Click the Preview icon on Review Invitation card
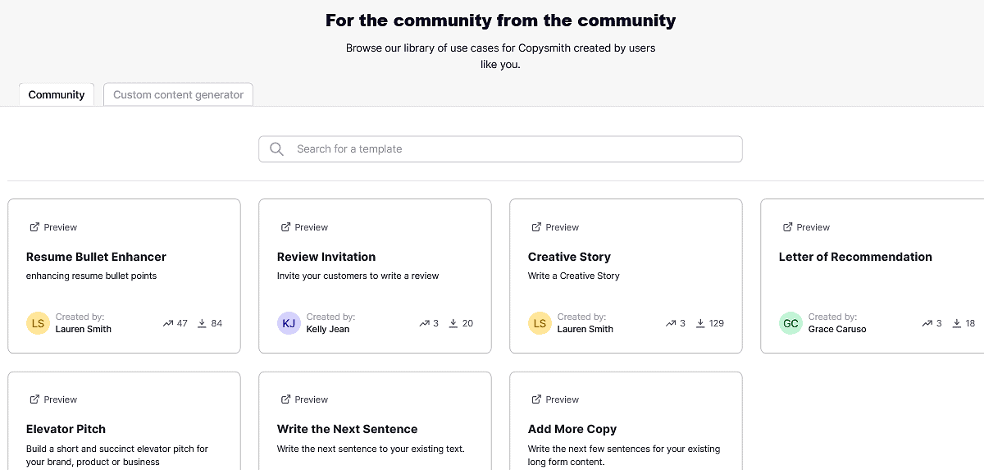 pos(285,227)
